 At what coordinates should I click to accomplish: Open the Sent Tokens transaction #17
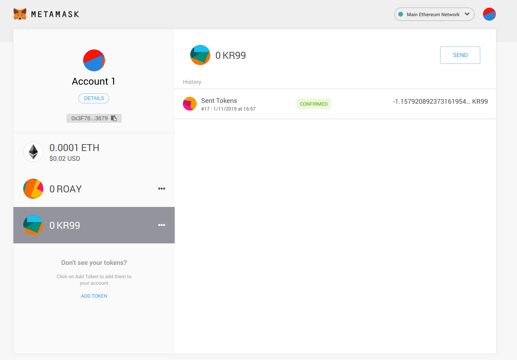pyautogui.click(x=335, y=104)
